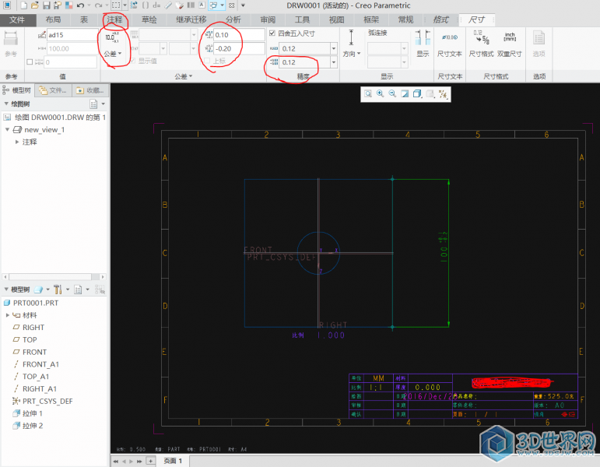Click the dimension name field ad15

(72, 35)
